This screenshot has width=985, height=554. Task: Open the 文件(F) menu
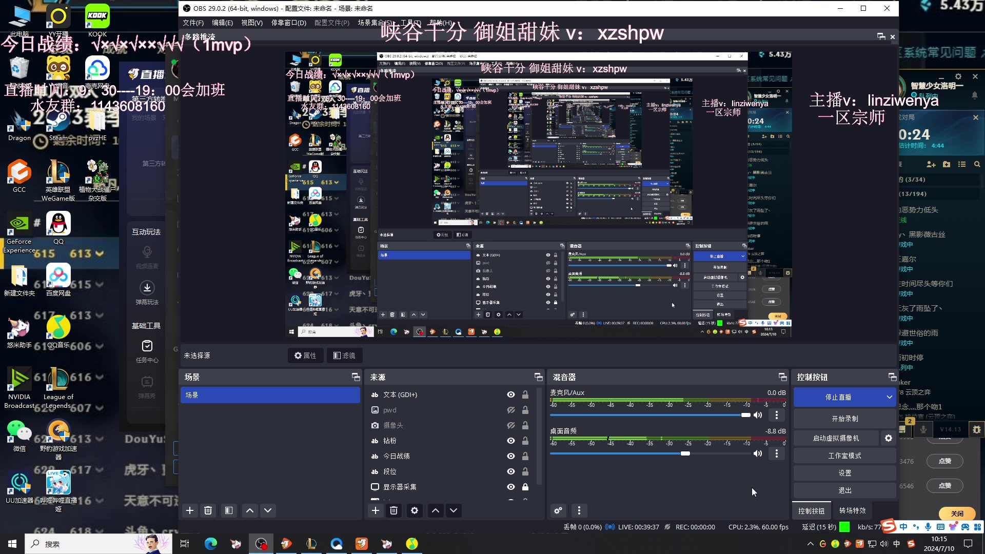[193, 23]
